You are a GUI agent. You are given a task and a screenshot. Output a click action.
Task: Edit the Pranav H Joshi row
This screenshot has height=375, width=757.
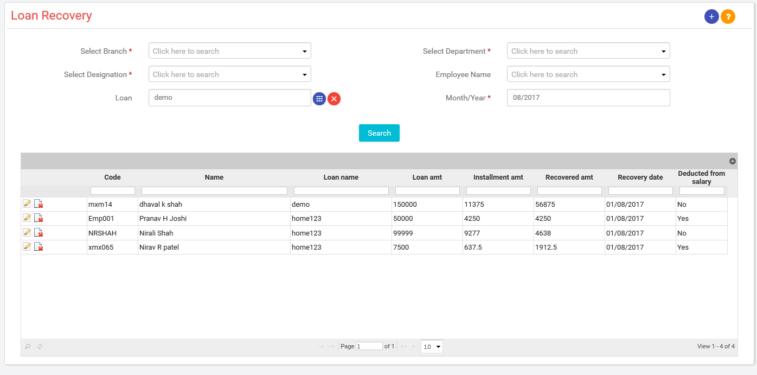[x=27, y=218]
